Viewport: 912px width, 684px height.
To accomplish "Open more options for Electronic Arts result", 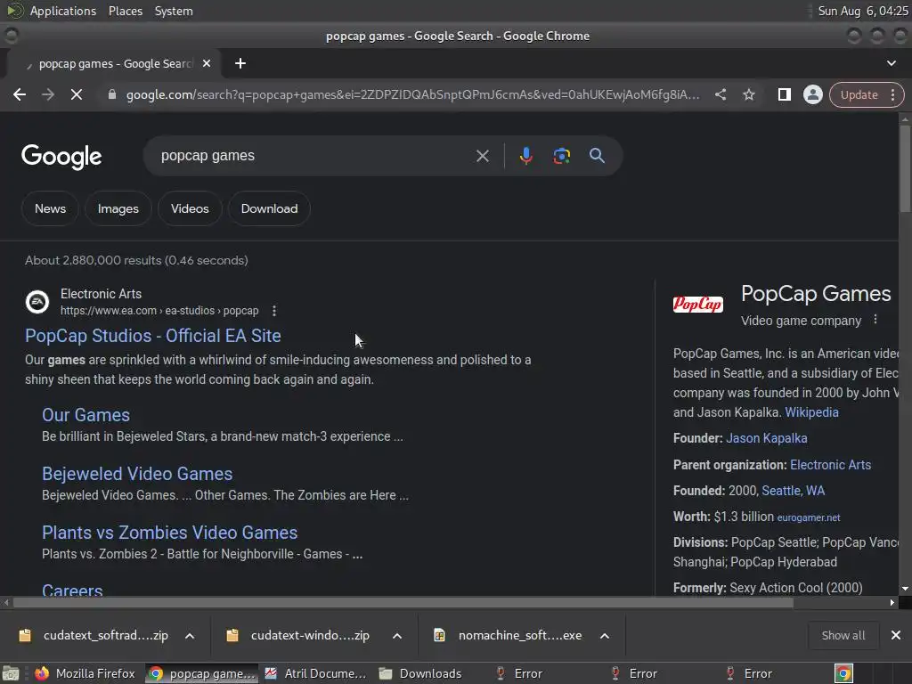I will click(x=274, y=311).
